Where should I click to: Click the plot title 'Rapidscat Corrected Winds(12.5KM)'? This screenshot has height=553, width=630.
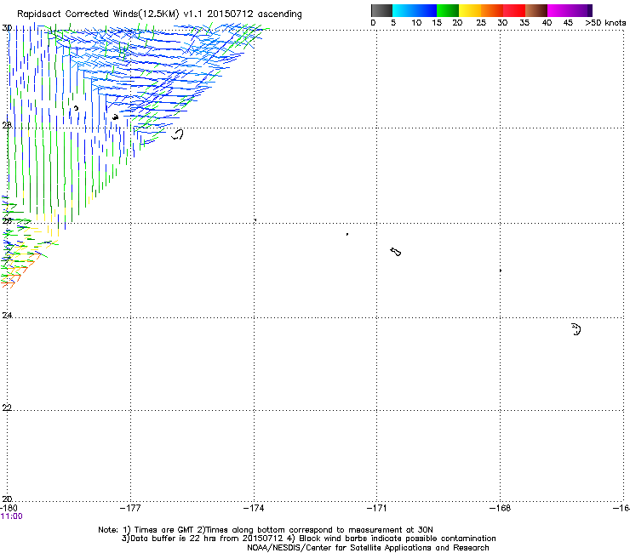(98, 14)
